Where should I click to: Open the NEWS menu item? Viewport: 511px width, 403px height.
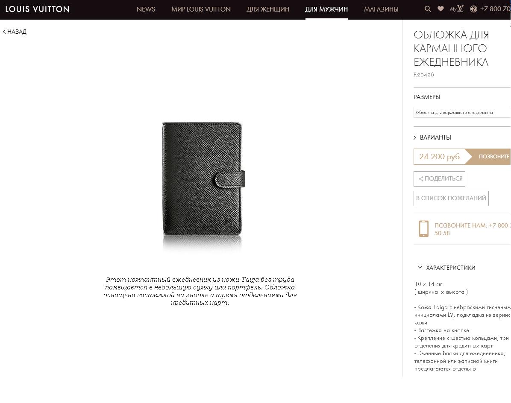click(x=146, y=9)
